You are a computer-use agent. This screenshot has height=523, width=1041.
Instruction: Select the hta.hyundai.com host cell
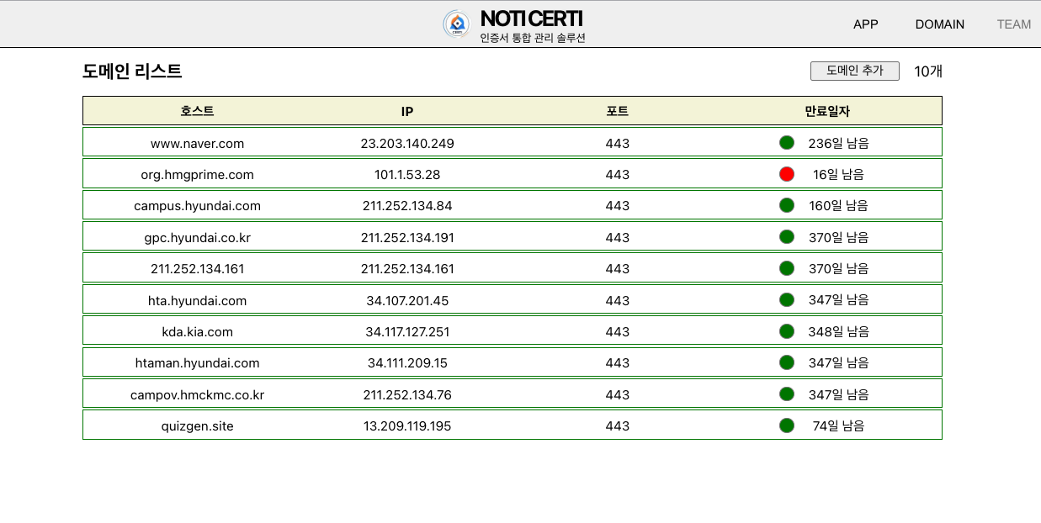click(197, 301)
